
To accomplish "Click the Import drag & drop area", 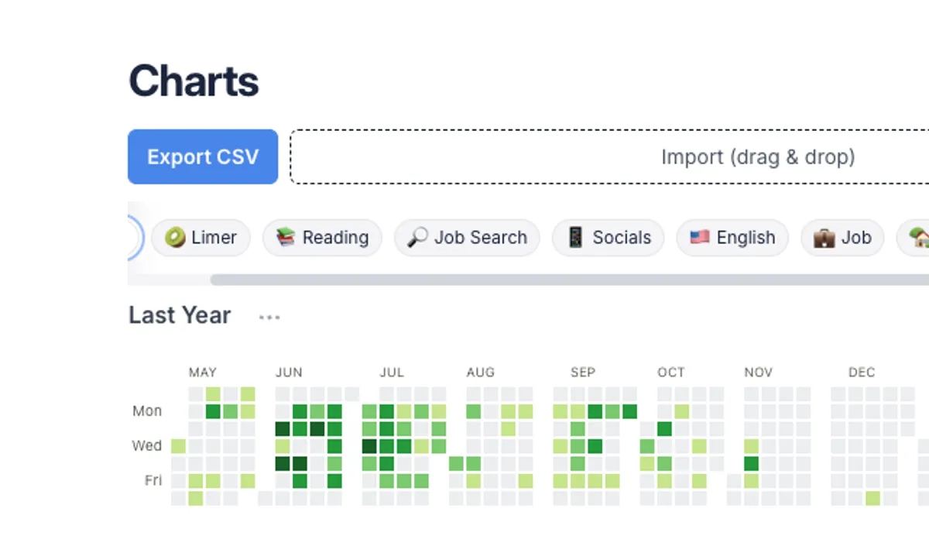I will click(x=610, y=156).
